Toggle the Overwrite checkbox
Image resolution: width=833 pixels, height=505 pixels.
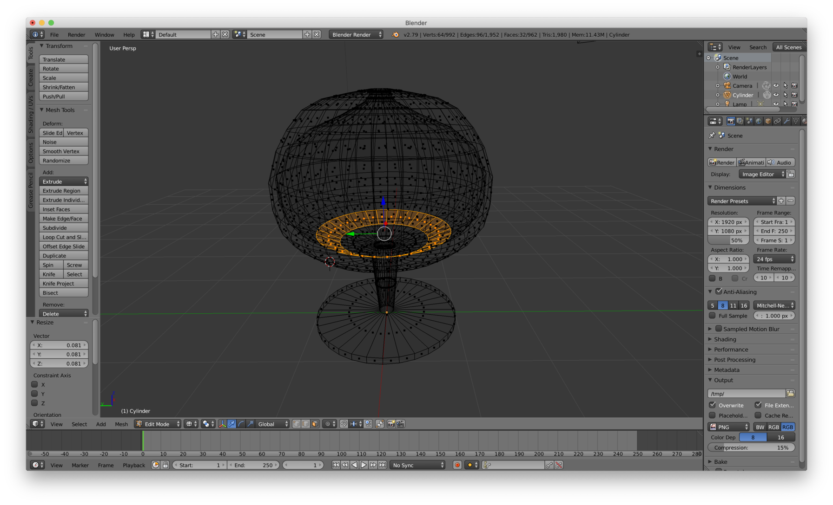click(x=712, y=405)
